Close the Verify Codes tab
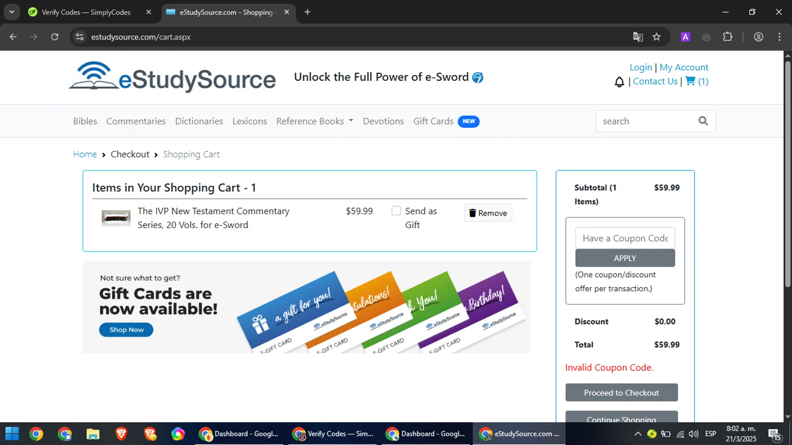This screenshot has height=445, width=792. pyautogui.click(x=149, y=12)
